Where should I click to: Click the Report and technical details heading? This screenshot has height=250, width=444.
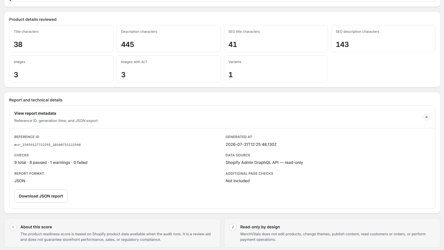pyautogui.click(x=36, y=100)
